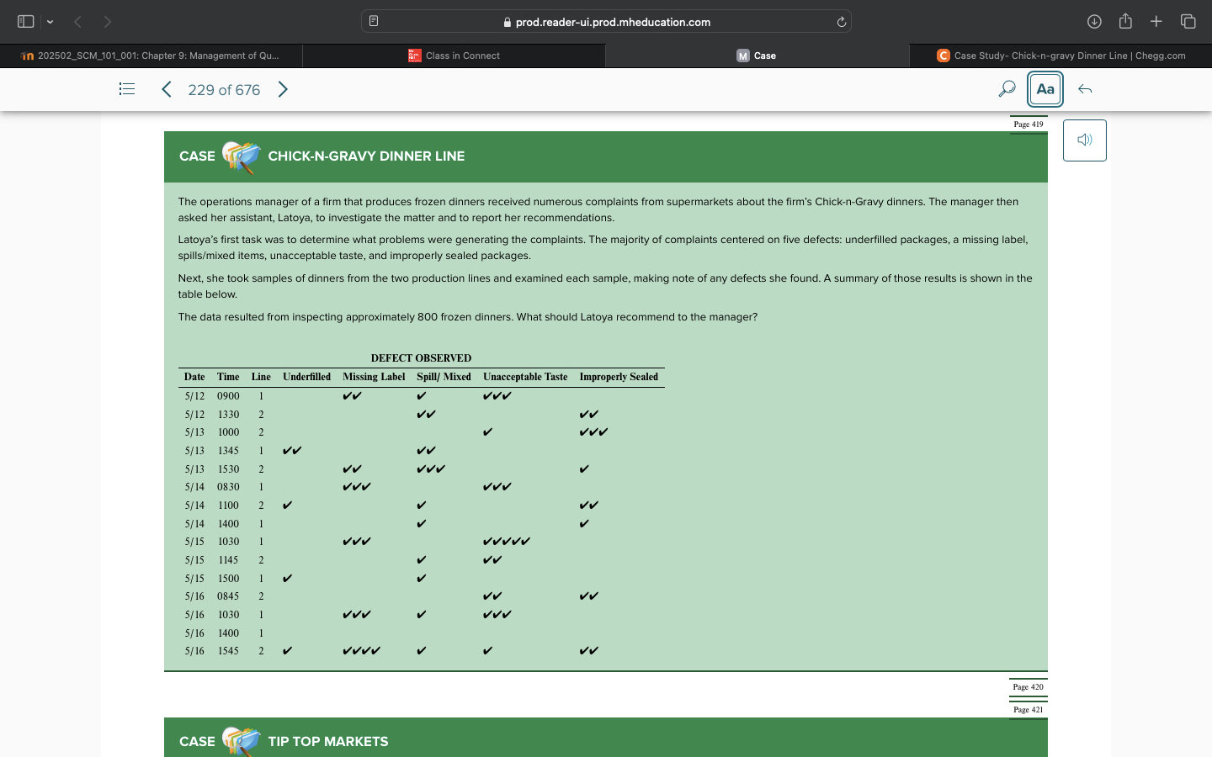The height and width of the screenshot is (757, 1212).
Task: Click the Page 421 marker
Action: 1029,710
